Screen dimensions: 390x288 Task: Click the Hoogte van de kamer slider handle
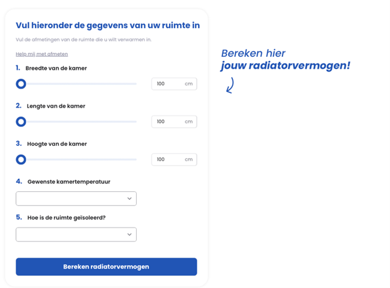click(x=21, y=160)
